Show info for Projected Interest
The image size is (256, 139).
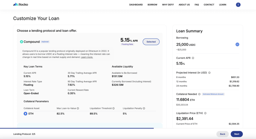click(x=209, y=73)
